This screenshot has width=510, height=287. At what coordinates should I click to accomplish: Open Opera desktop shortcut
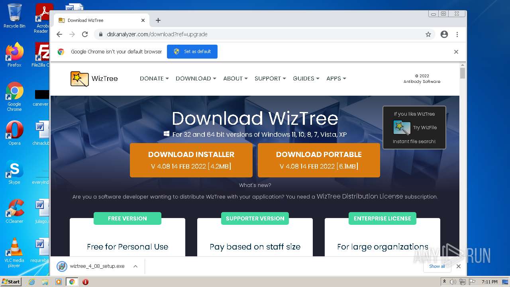click(14, 133)
